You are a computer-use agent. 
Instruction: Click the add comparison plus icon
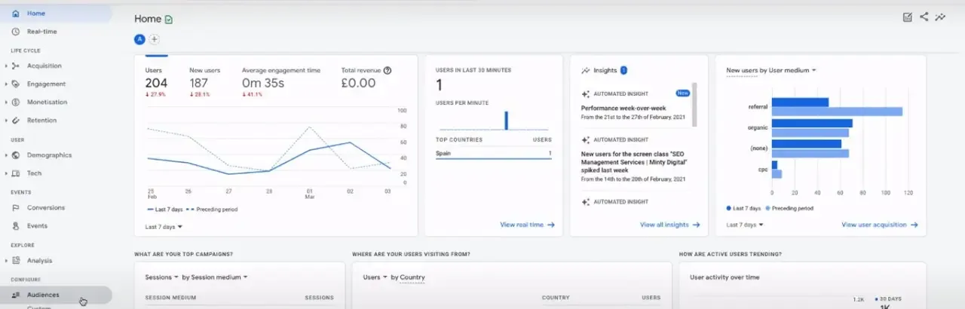(x=154, y=39)
